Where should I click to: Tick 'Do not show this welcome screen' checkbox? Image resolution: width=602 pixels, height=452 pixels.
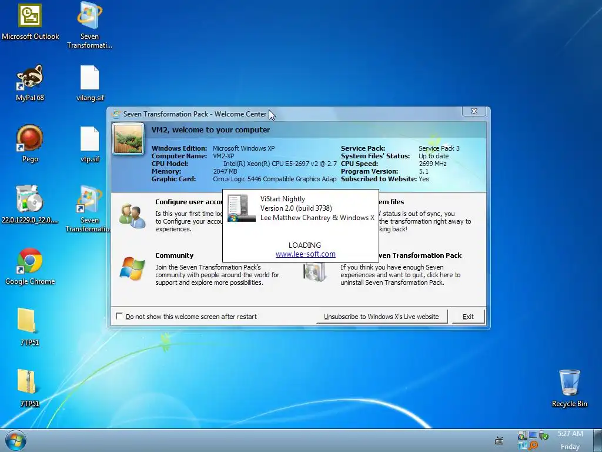119,316
